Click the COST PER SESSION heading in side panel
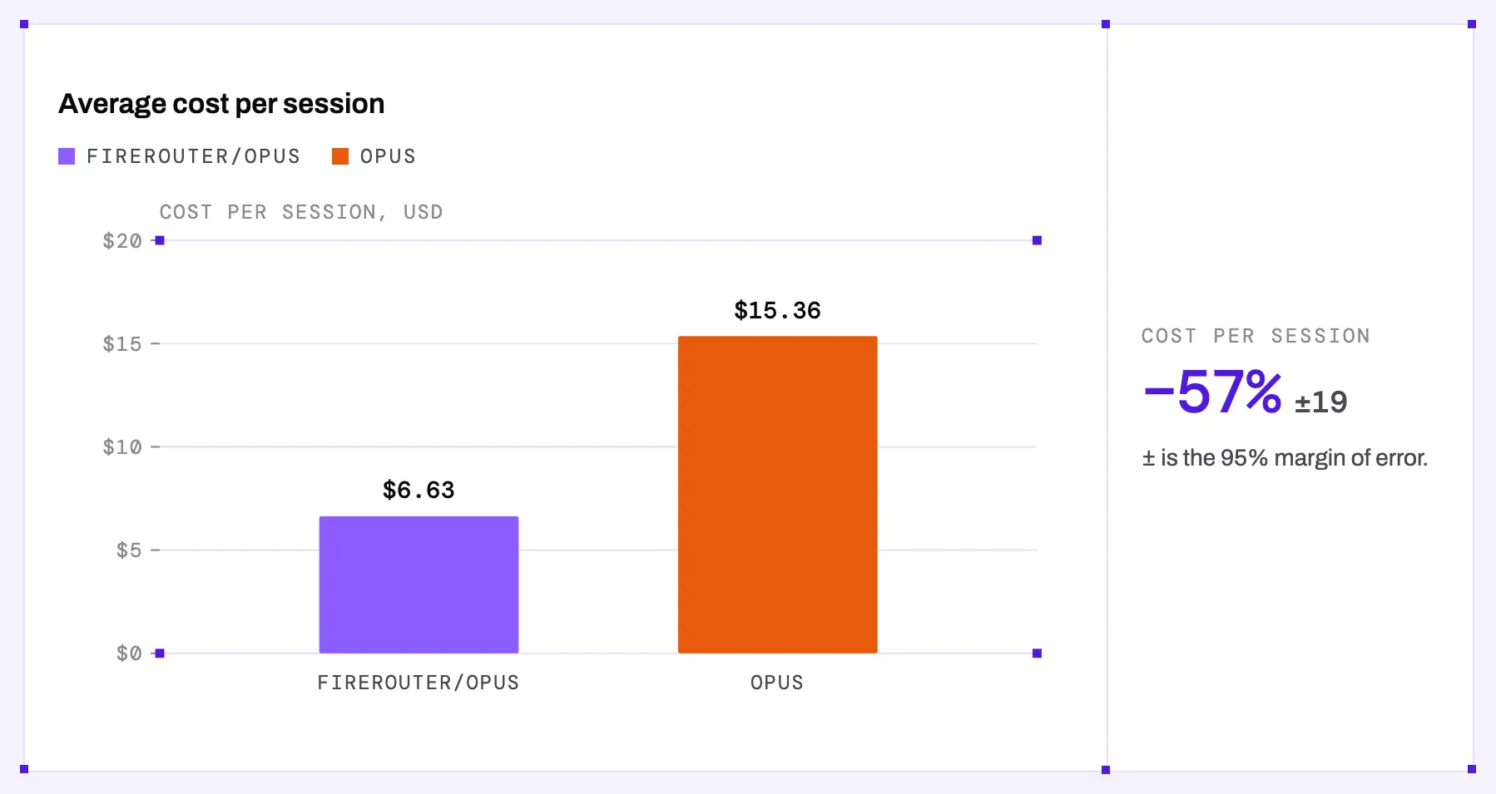This screenshot has width=1496, height=794. tap(1256, 336)
